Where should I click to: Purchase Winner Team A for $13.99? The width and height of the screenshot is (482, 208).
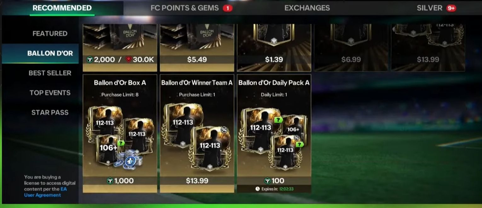coord(197,181)
